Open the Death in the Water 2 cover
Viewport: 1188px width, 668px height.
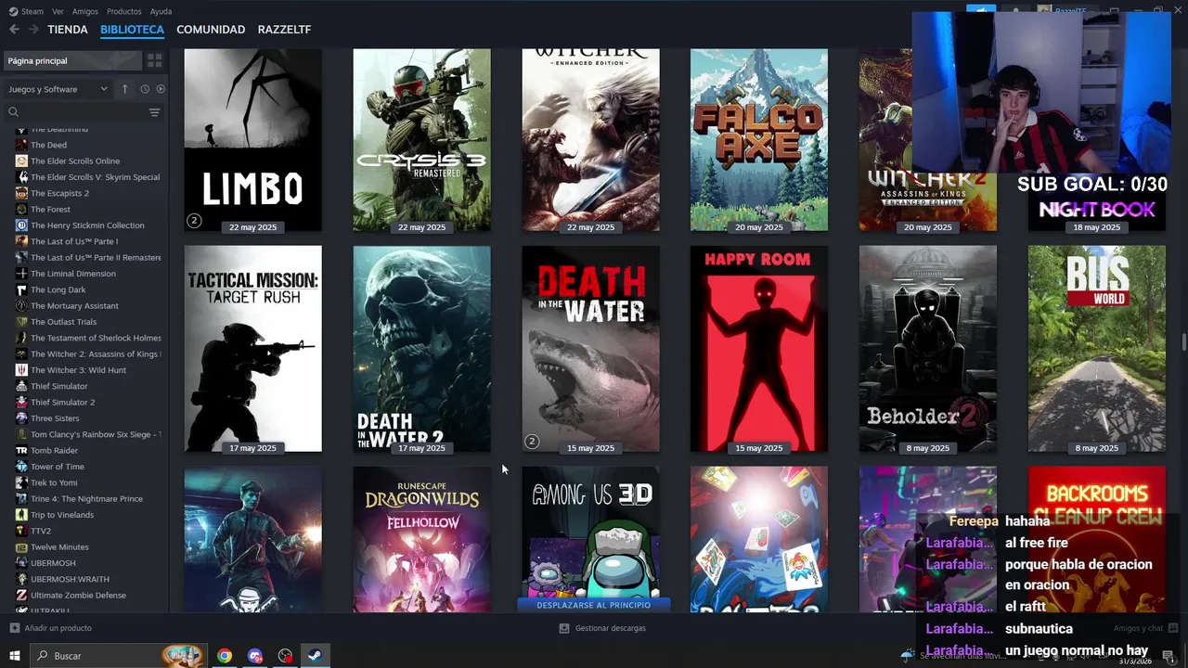(x=421, y=349)
